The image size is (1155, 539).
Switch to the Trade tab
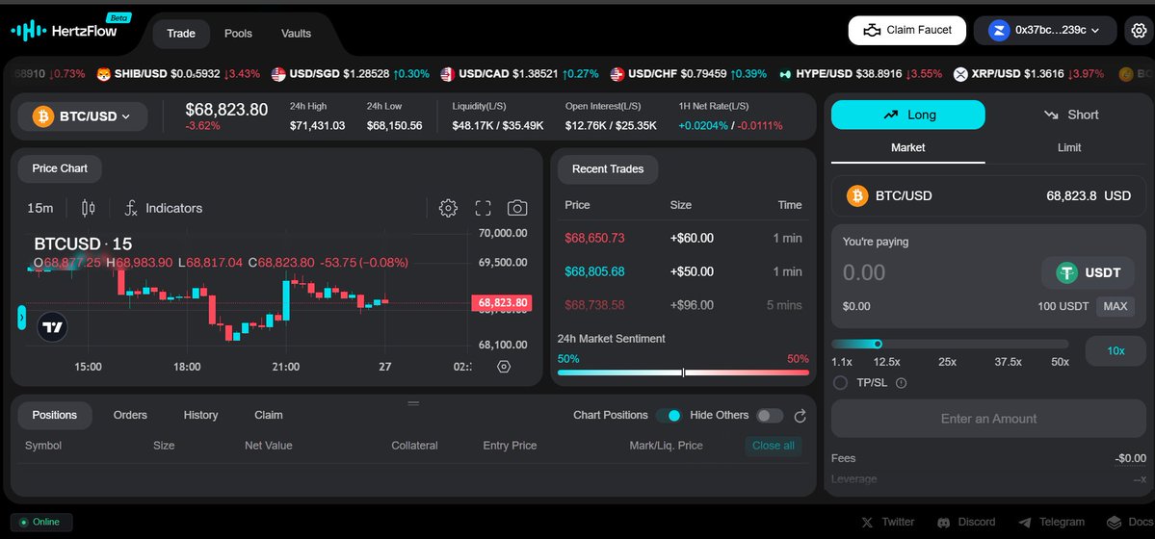[181, 34]
